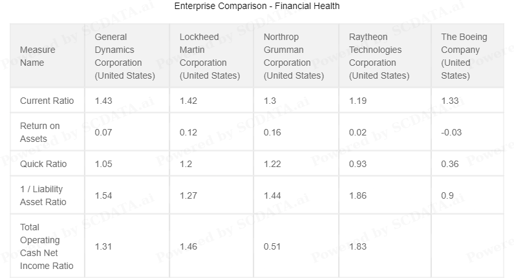514x278 pixels.
Task: Click the Quick Ratio row label
Action: point(43,164)
